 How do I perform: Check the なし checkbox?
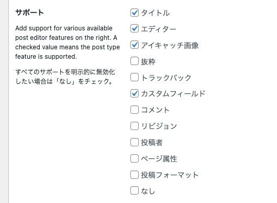click(x=135, y=191)
